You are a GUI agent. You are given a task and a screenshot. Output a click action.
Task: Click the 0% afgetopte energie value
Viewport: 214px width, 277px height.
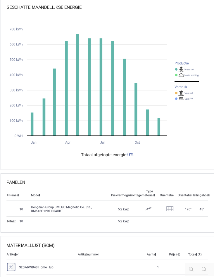pos(130,154)
